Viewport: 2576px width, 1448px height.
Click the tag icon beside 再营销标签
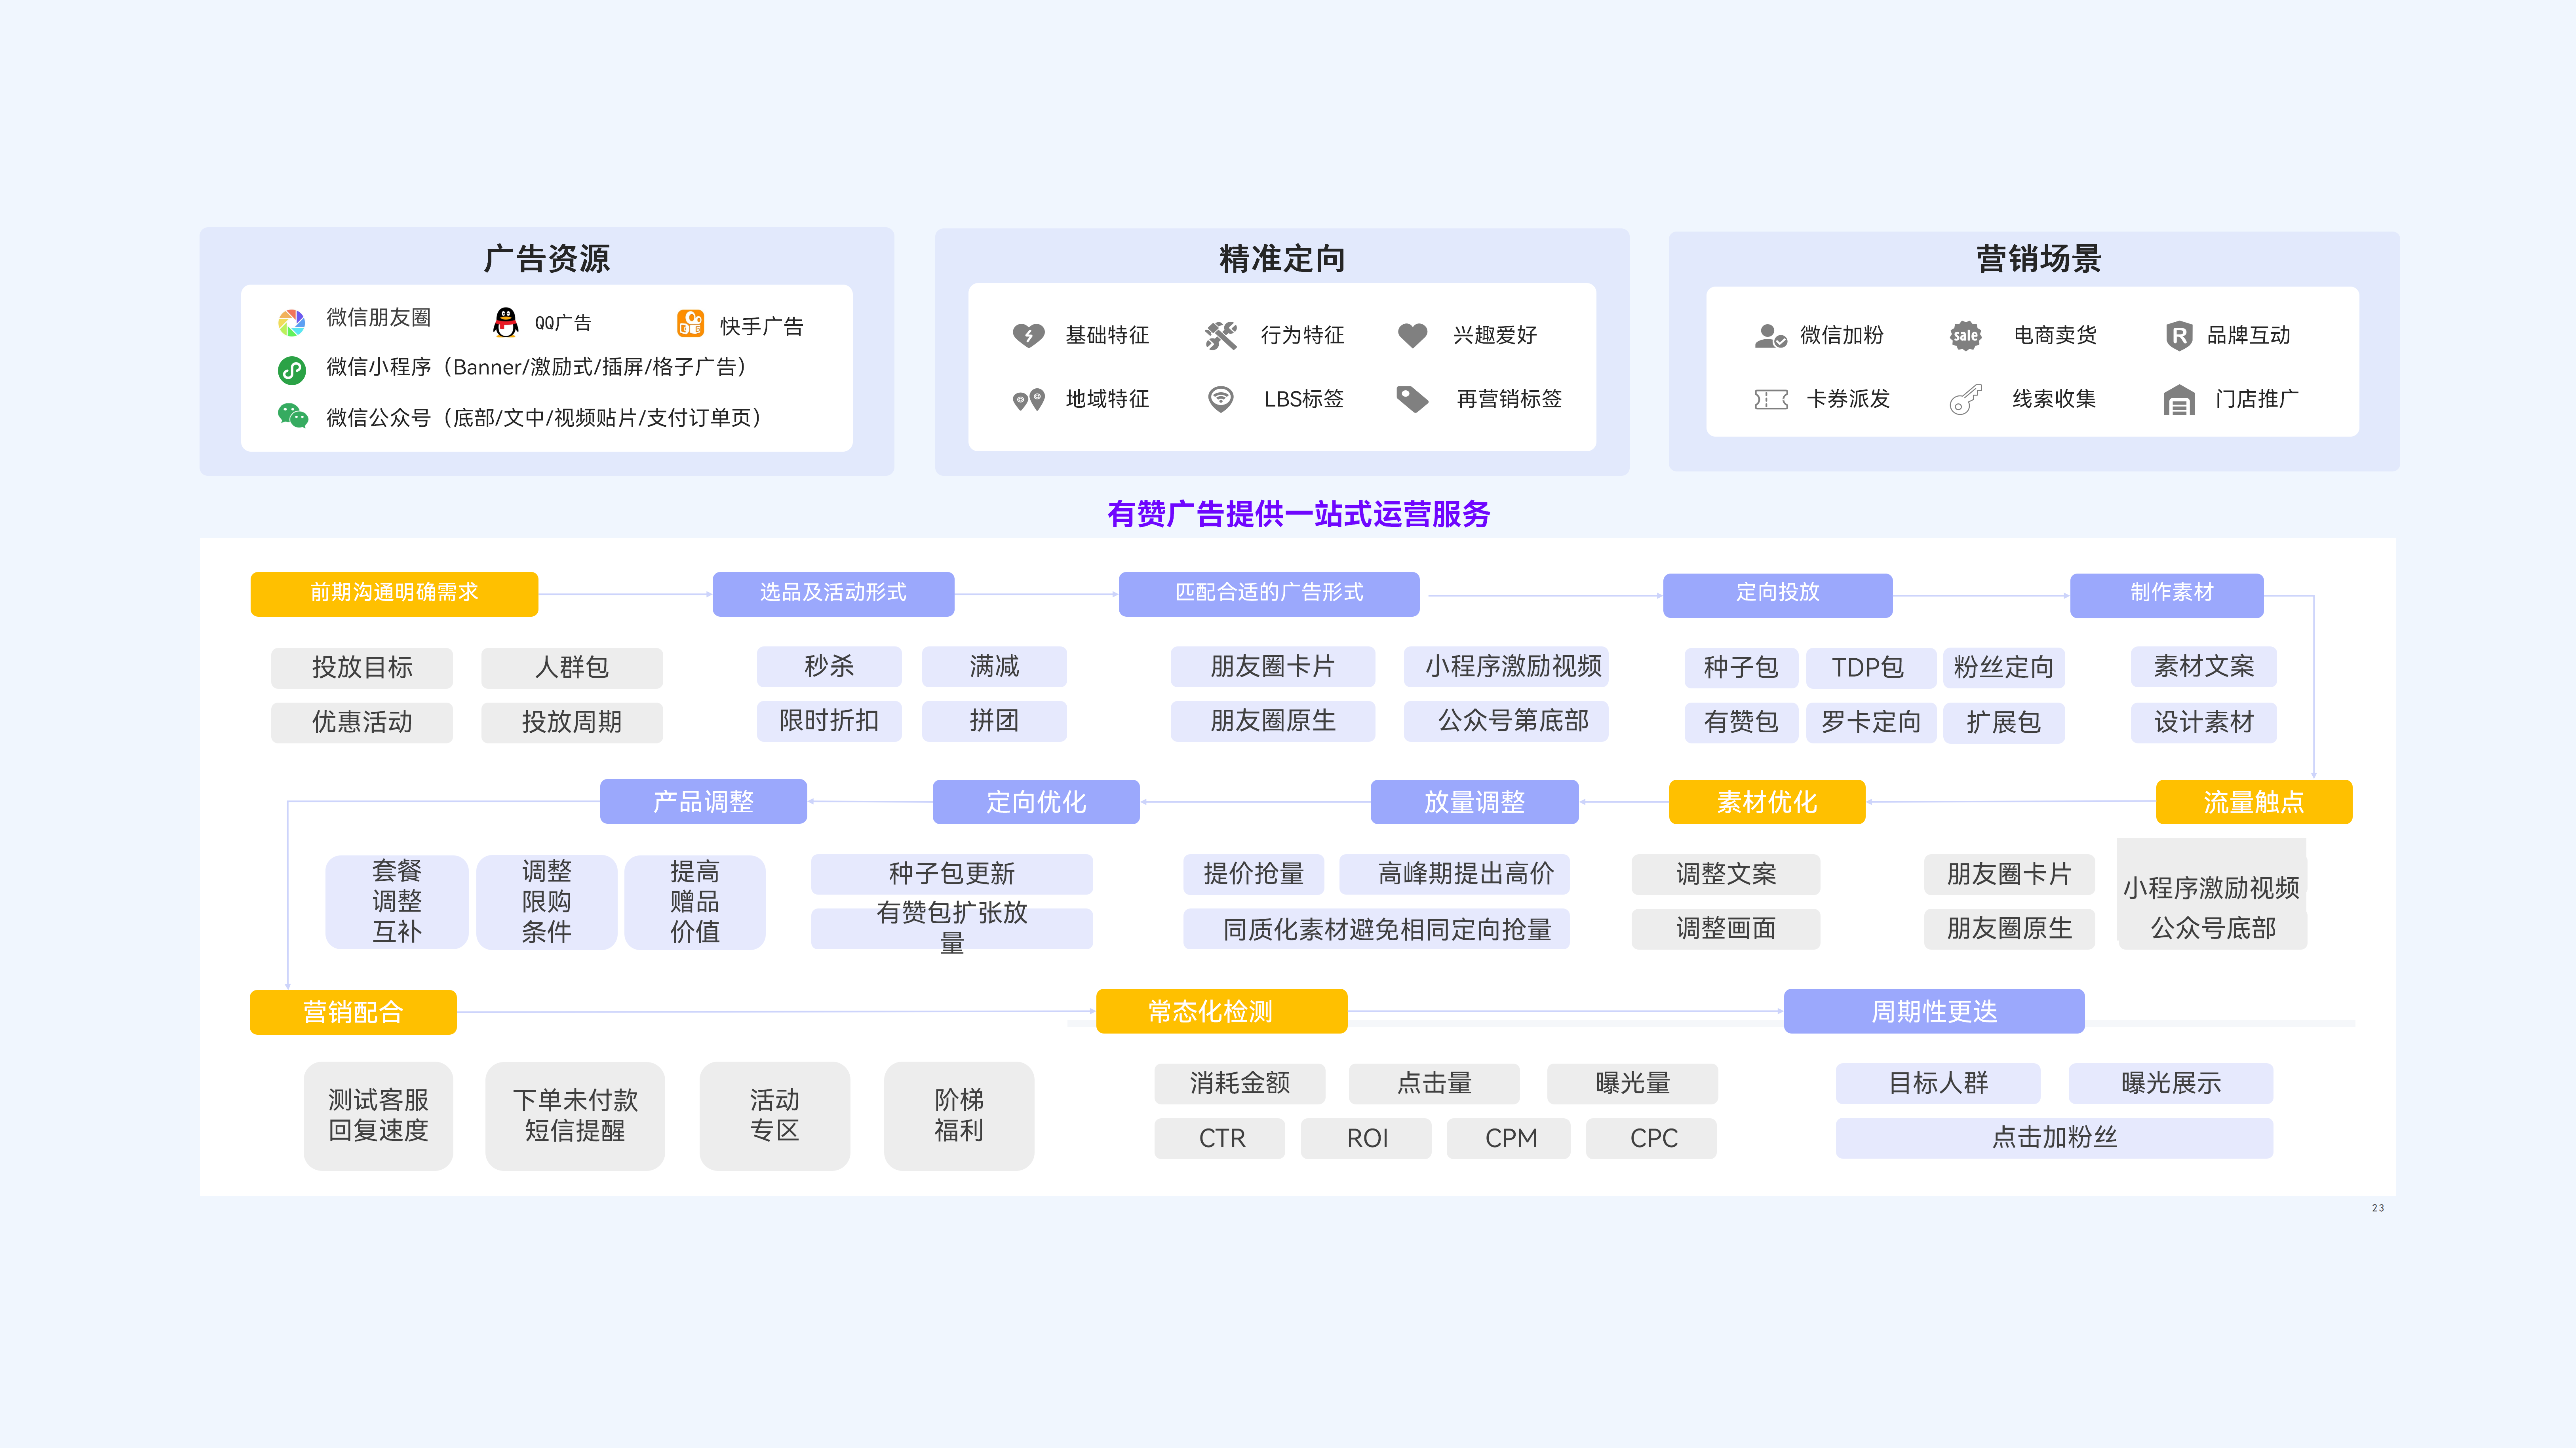coord(1412,399)
